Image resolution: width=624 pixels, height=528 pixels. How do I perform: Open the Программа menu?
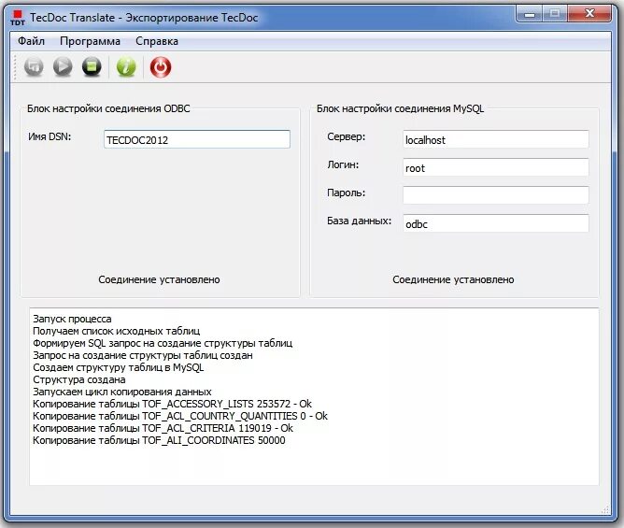(x=90, y=41)
